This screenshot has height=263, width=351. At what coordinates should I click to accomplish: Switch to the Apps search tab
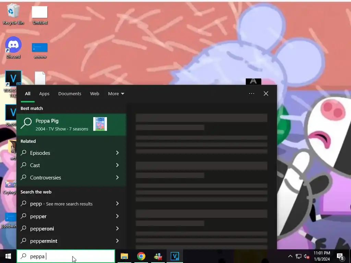44,94
